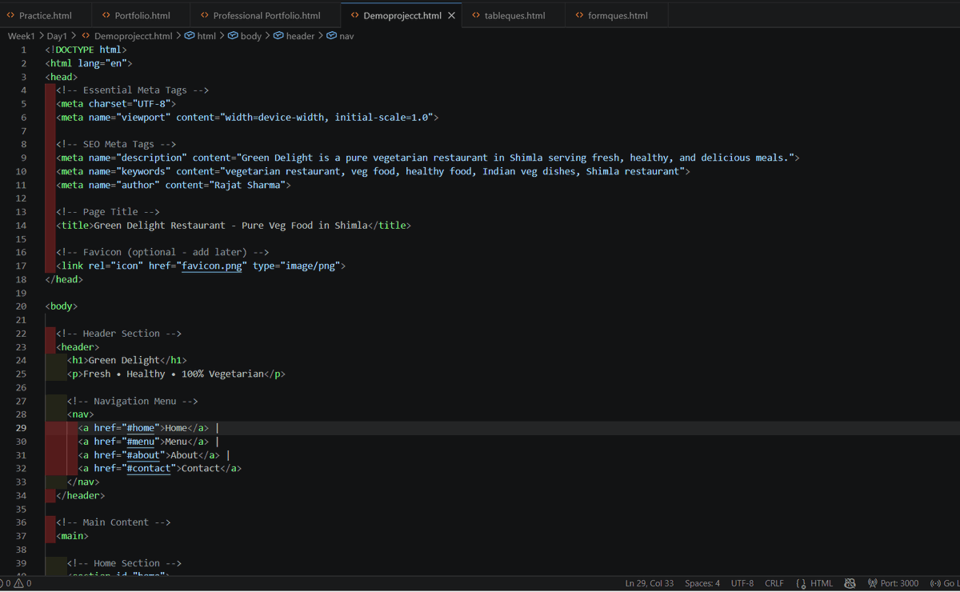Click the closing </head> tag
960x592 pixels.
pyautogui.click(x=64, y=279)
